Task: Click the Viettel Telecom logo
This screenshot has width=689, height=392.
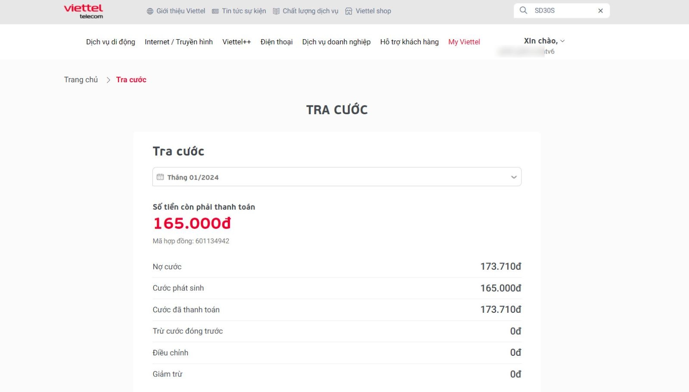Action: pos(84,11)
